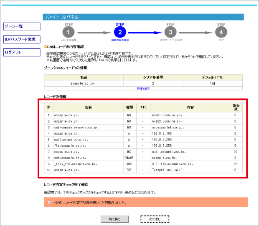259x226 pixels.
Task: Click _ftp._tcp.example.co.jp. name cell
Action: [x=88, y=164]
